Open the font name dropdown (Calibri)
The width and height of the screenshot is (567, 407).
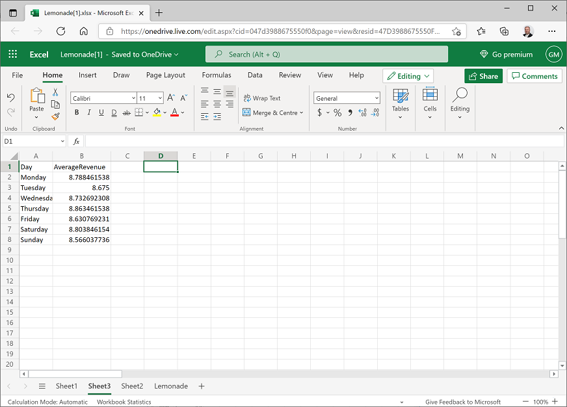(x=133, y=98)
